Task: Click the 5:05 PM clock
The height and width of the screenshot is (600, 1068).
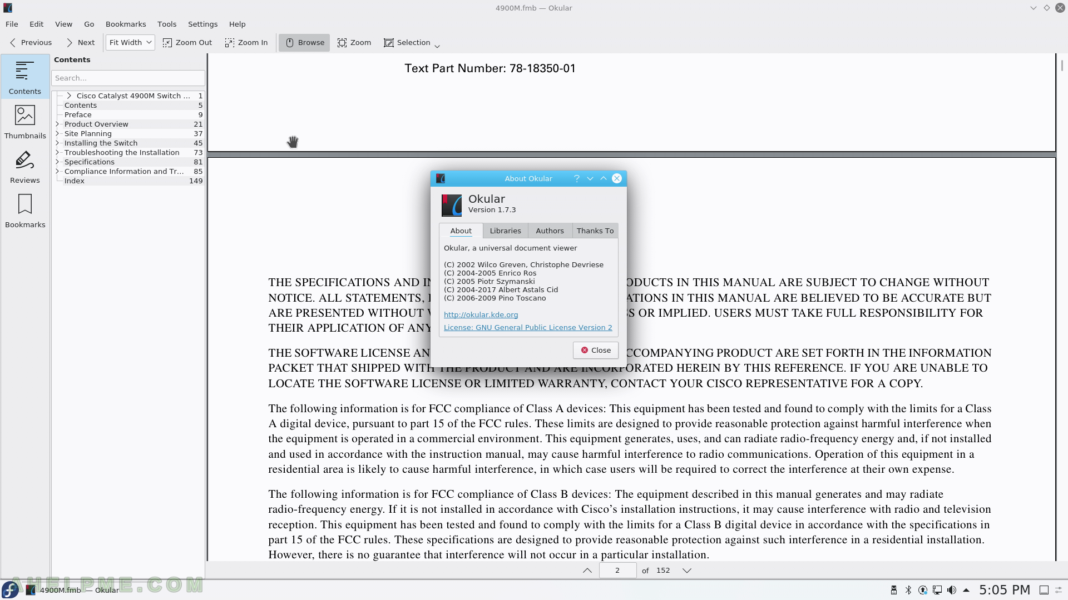Action: click(x=1005, y=590)
